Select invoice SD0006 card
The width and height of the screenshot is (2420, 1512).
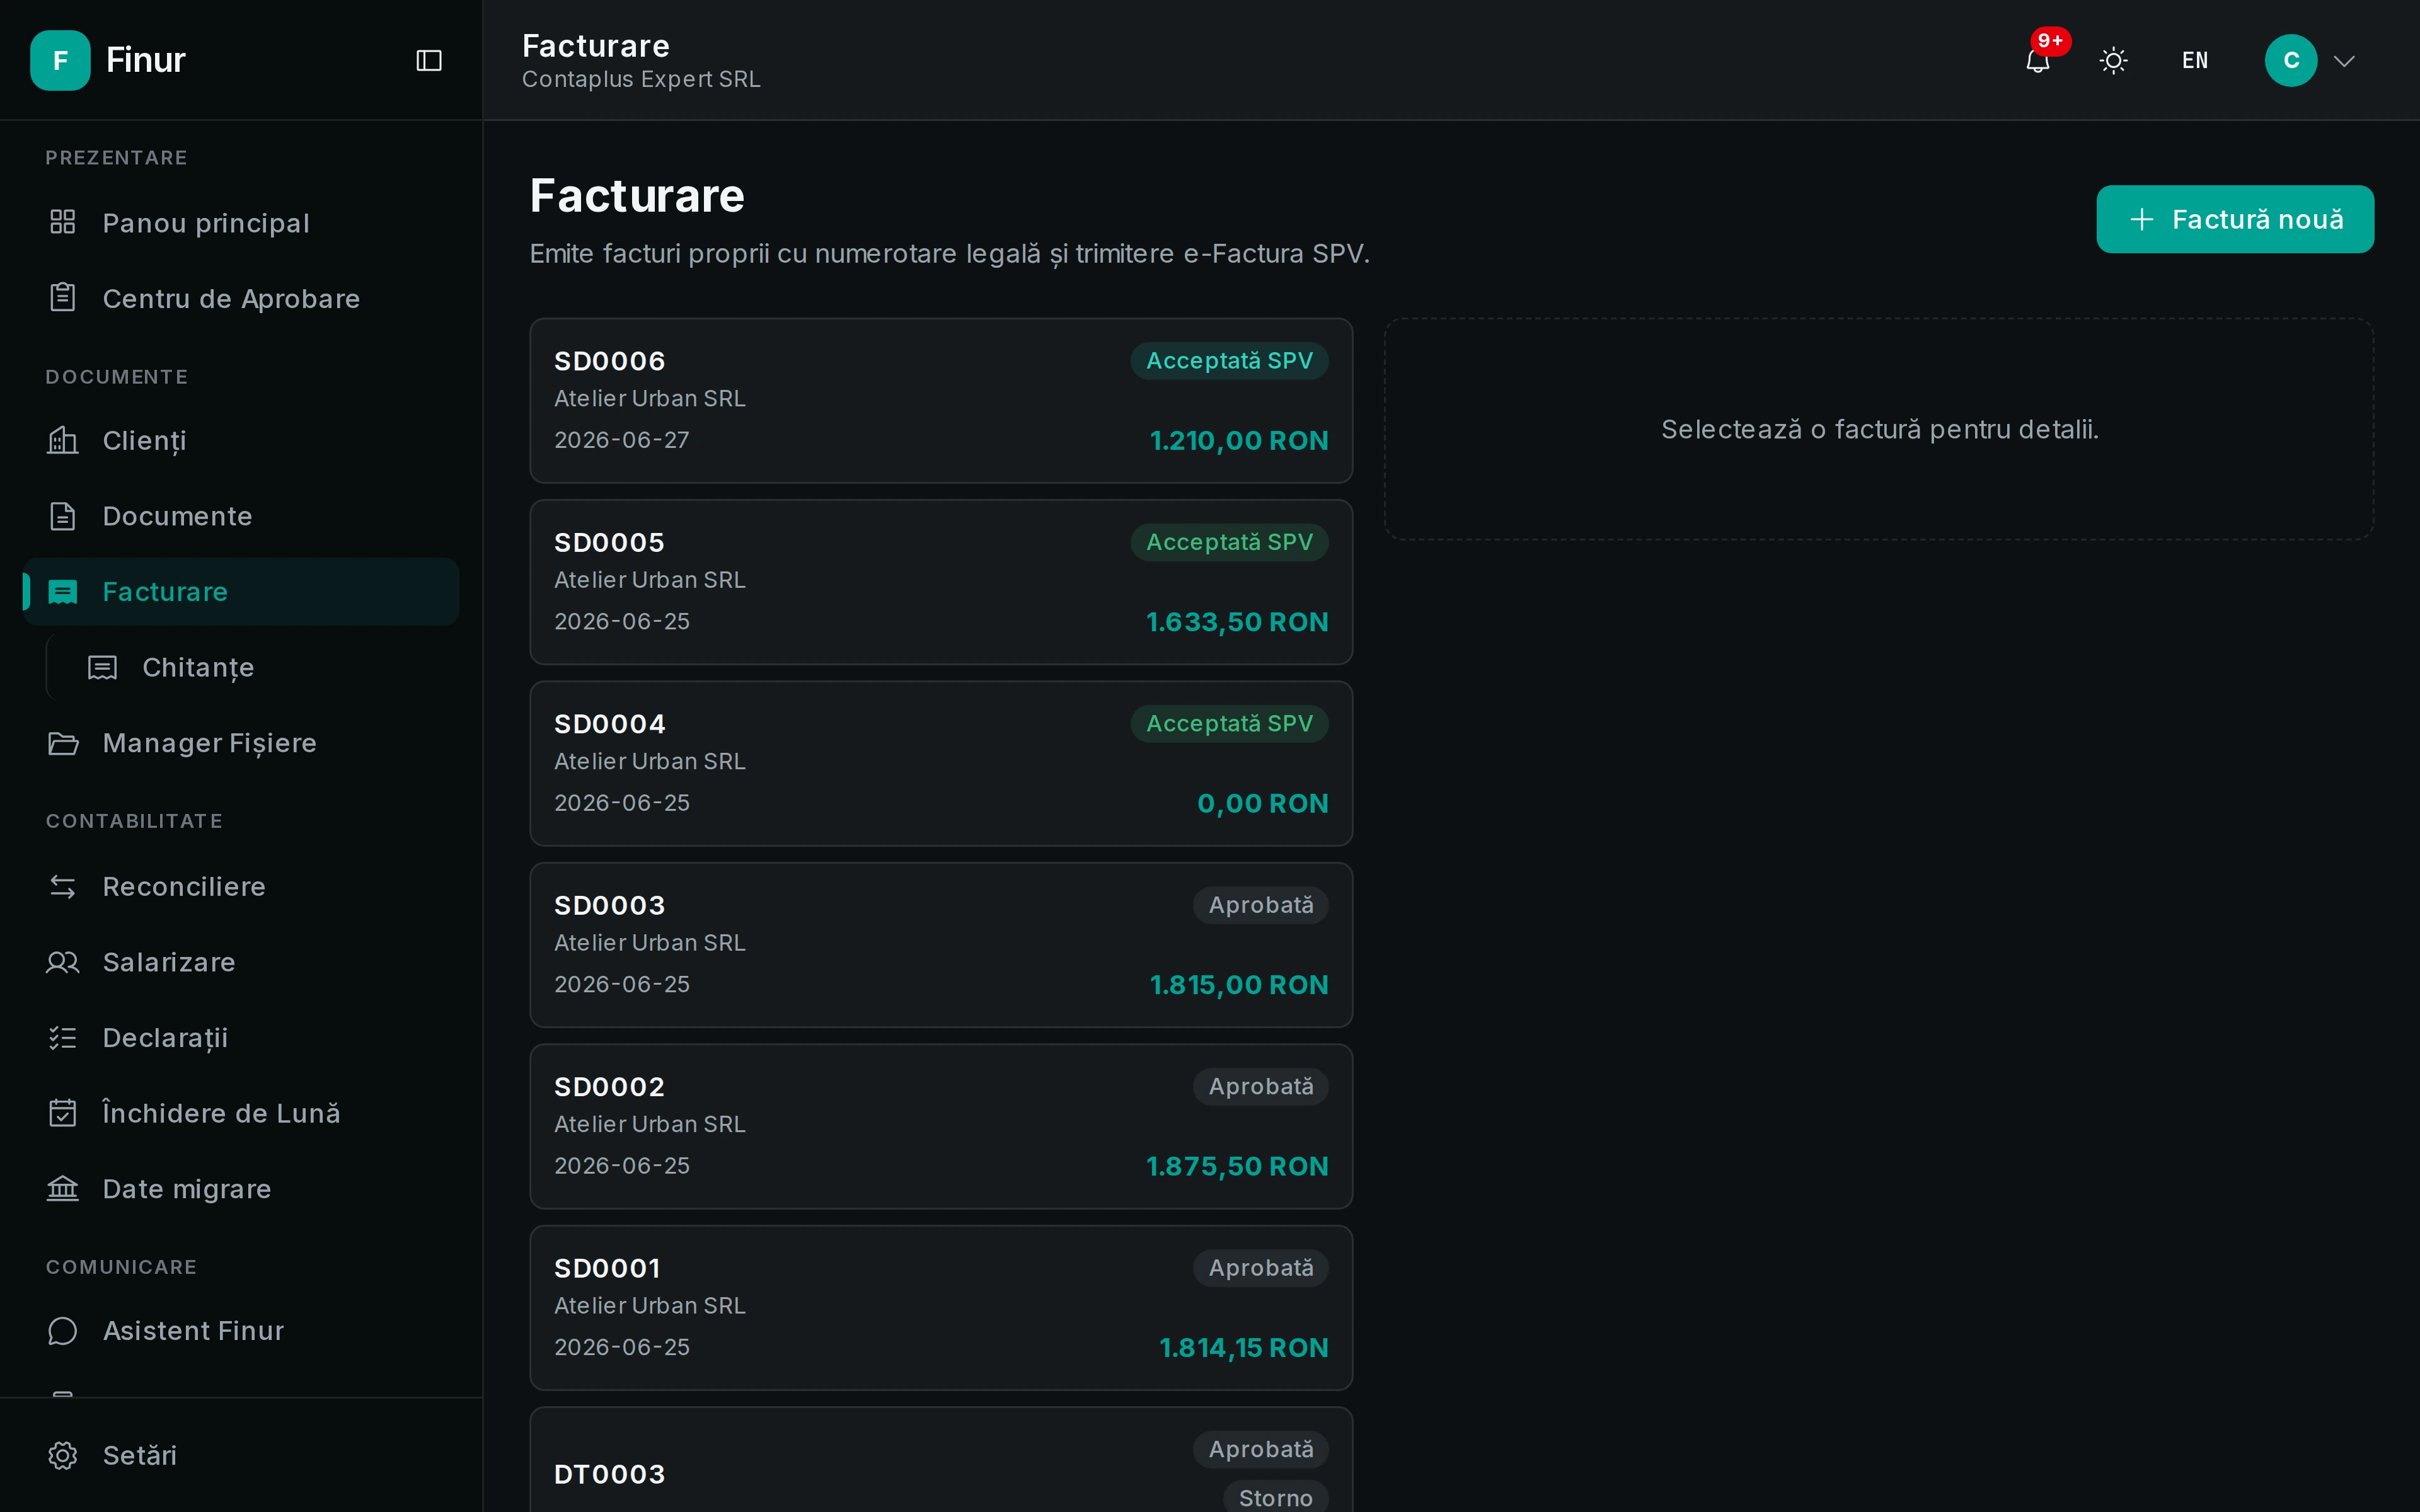tap(941, 401)
